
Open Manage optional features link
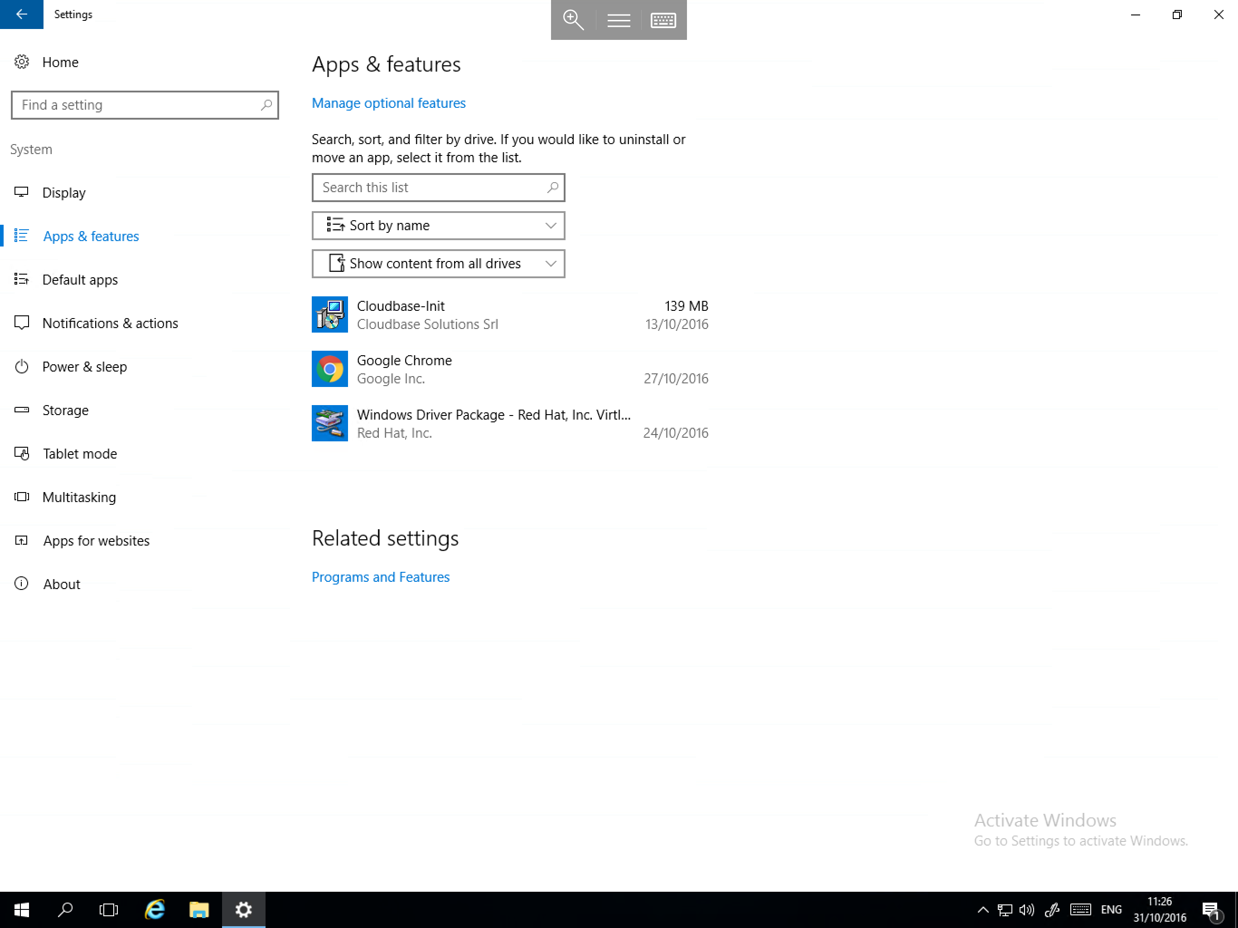click(x=388, y=102)
